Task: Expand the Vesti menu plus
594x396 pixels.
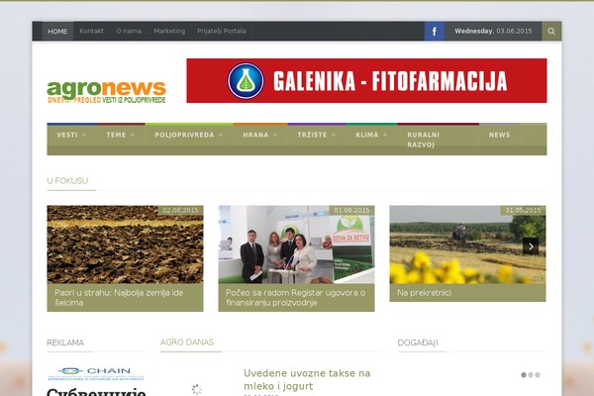Action: (84, 135)
